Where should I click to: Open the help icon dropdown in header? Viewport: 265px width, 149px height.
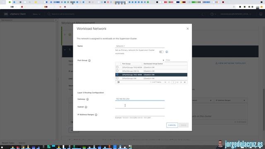pos(213,14)
